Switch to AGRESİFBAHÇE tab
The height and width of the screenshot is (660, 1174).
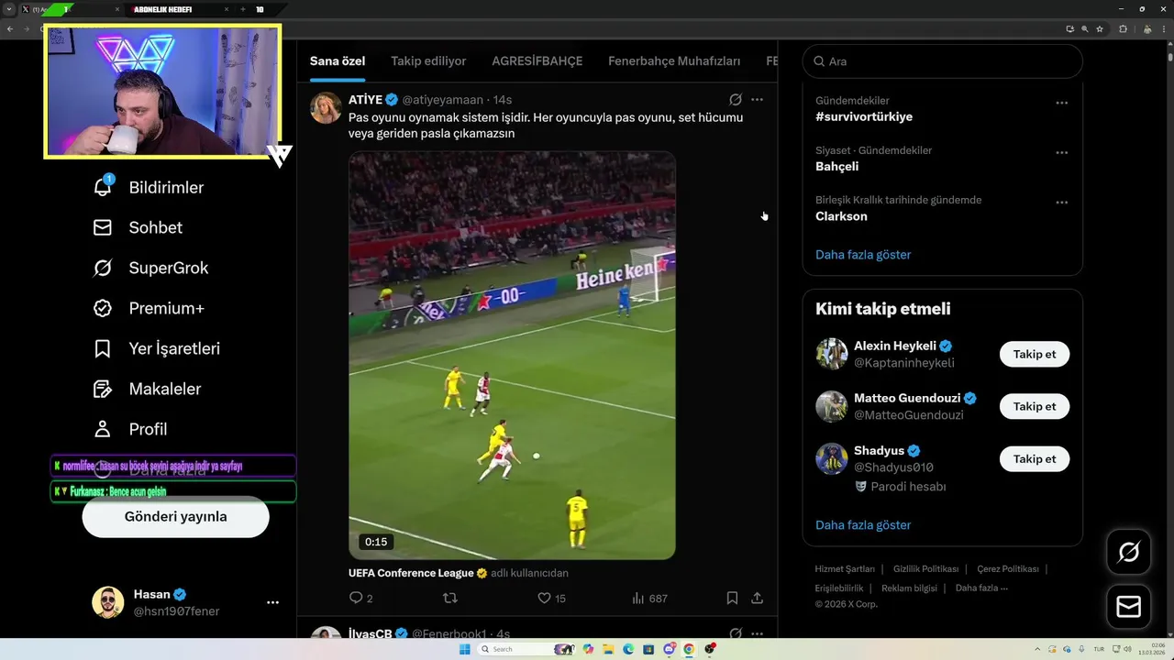[537, 61]
